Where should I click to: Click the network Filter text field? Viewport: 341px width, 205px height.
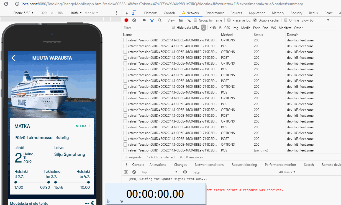click(x=146, y=28)
